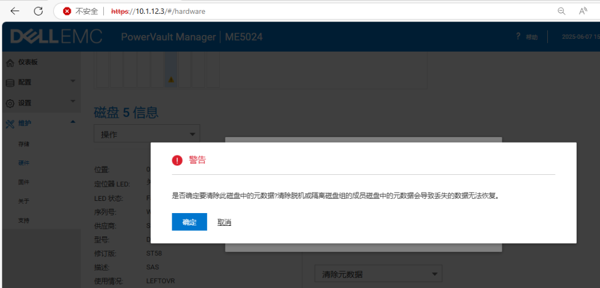
Task: Click the 设置 gear icon
Action: 11,103
